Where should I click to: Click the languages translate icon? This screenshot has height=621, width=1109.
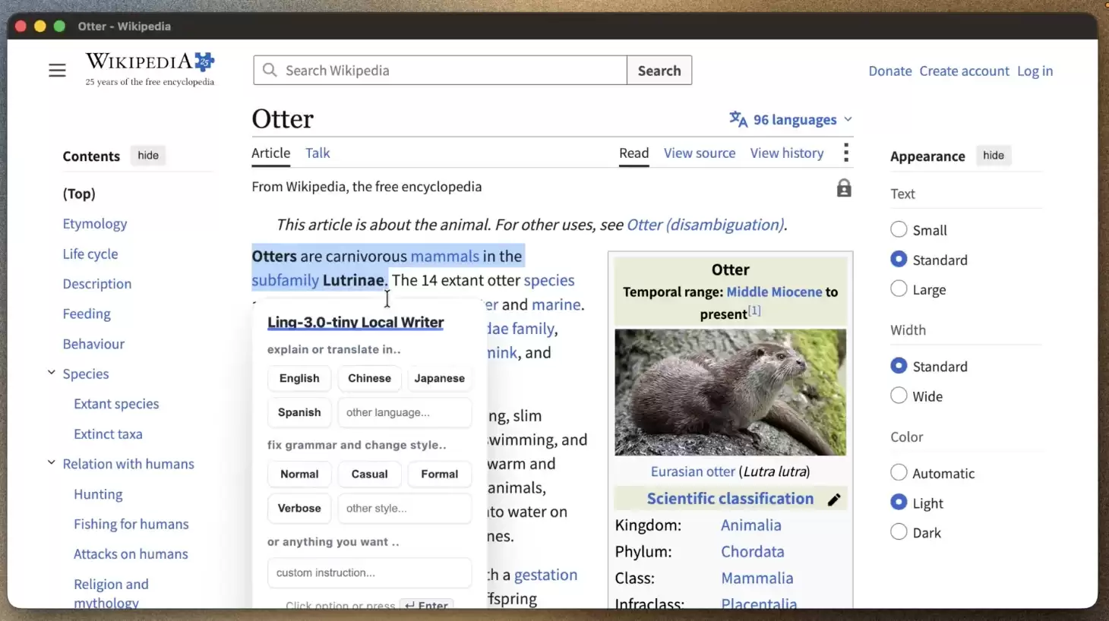(738, 119)
